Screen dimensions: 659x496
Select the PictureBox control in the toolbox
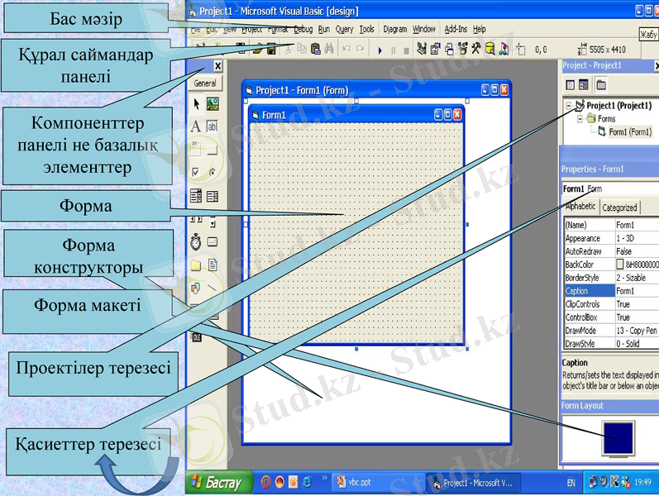pos(213,103)
